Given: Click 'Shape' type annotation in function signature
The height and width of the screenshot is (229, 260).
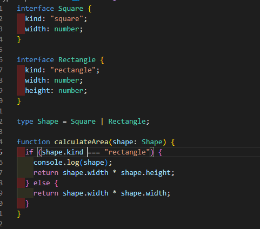Looking at the screenshot, I should coord(152,142).
